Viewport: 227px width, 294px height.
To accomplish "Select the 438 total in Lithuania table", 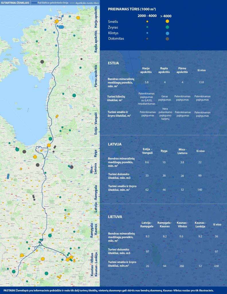I will click(217, 266).
